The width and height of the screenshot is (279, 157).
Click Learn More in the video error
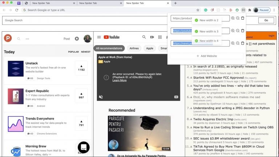tap(120, 80)
